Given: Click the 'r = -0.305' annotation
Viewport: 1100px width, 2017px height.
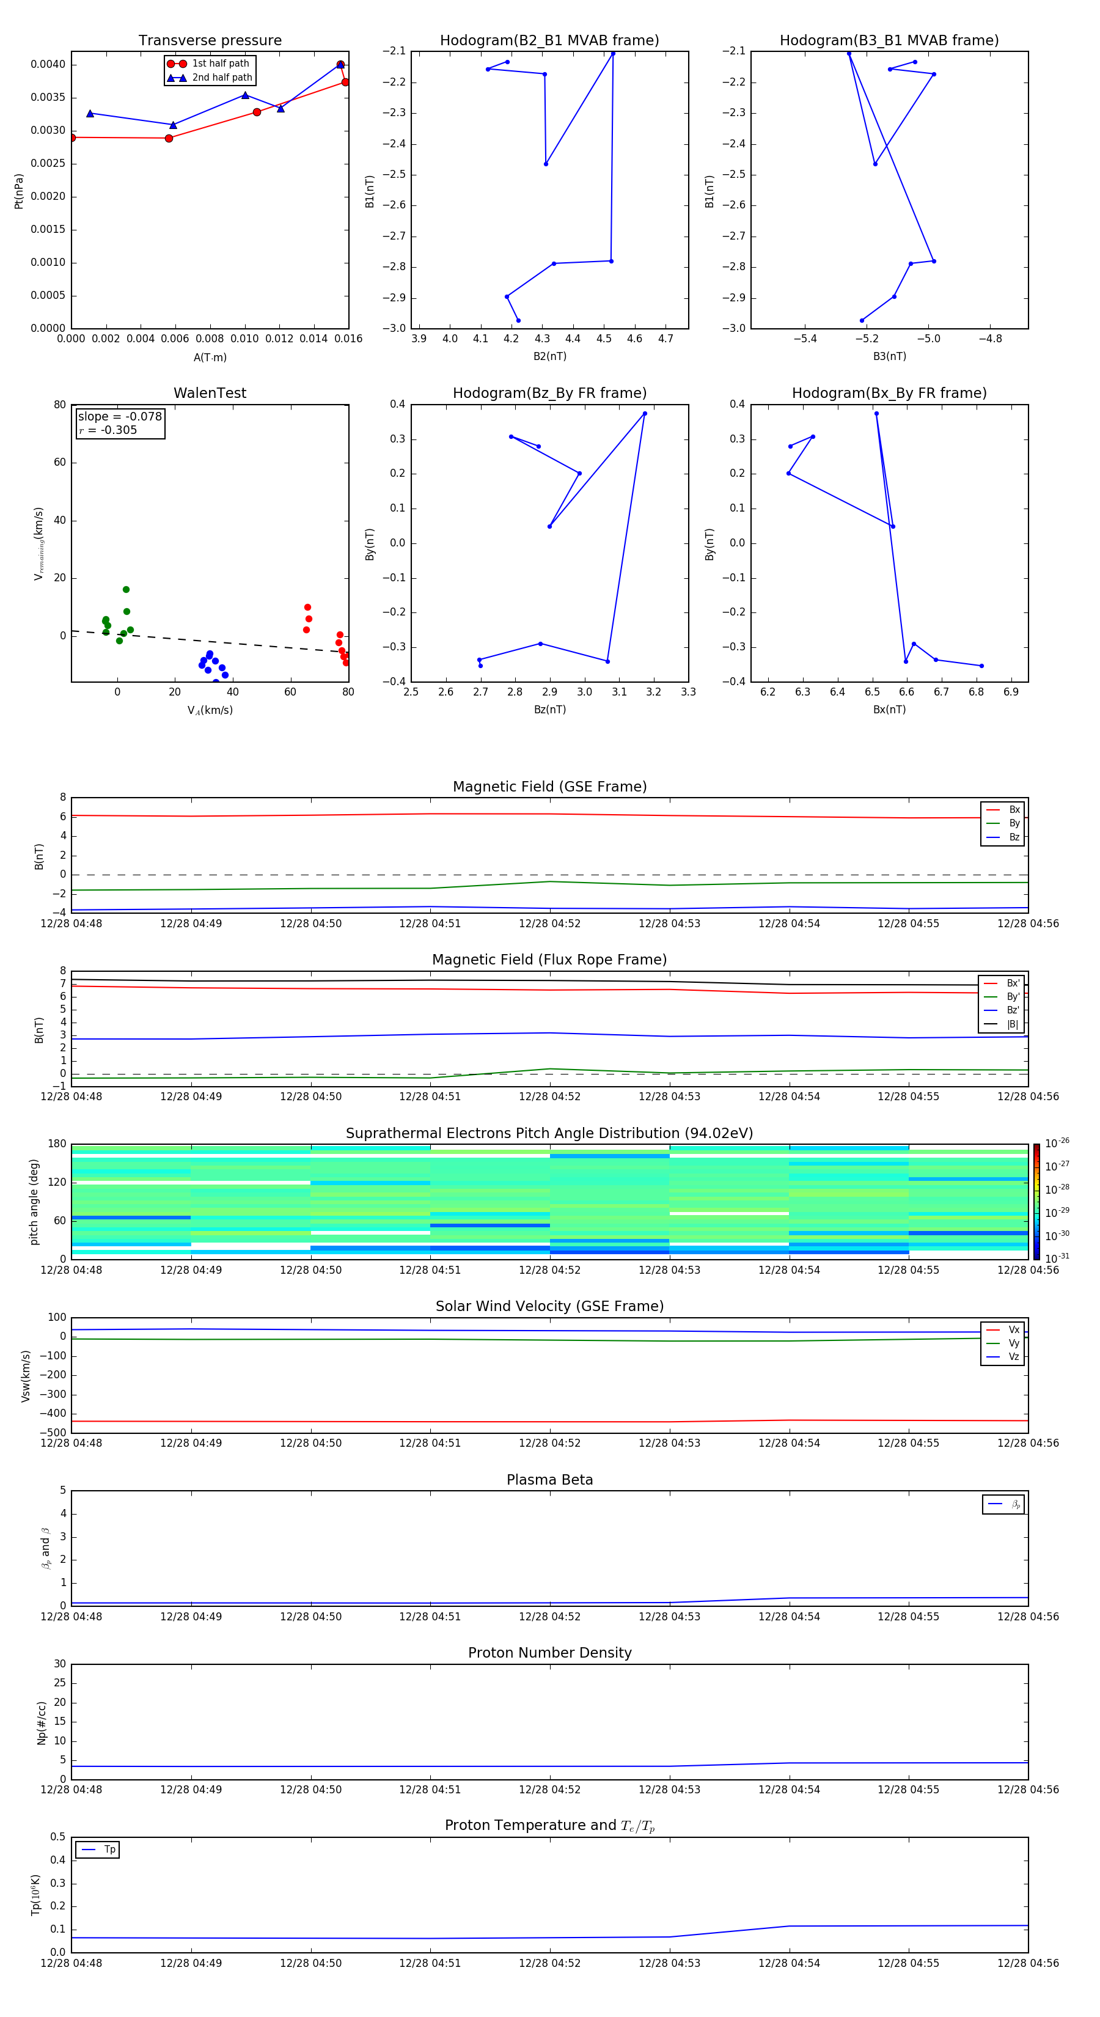Looking at the screenshot, I should (x=108, y=430).
